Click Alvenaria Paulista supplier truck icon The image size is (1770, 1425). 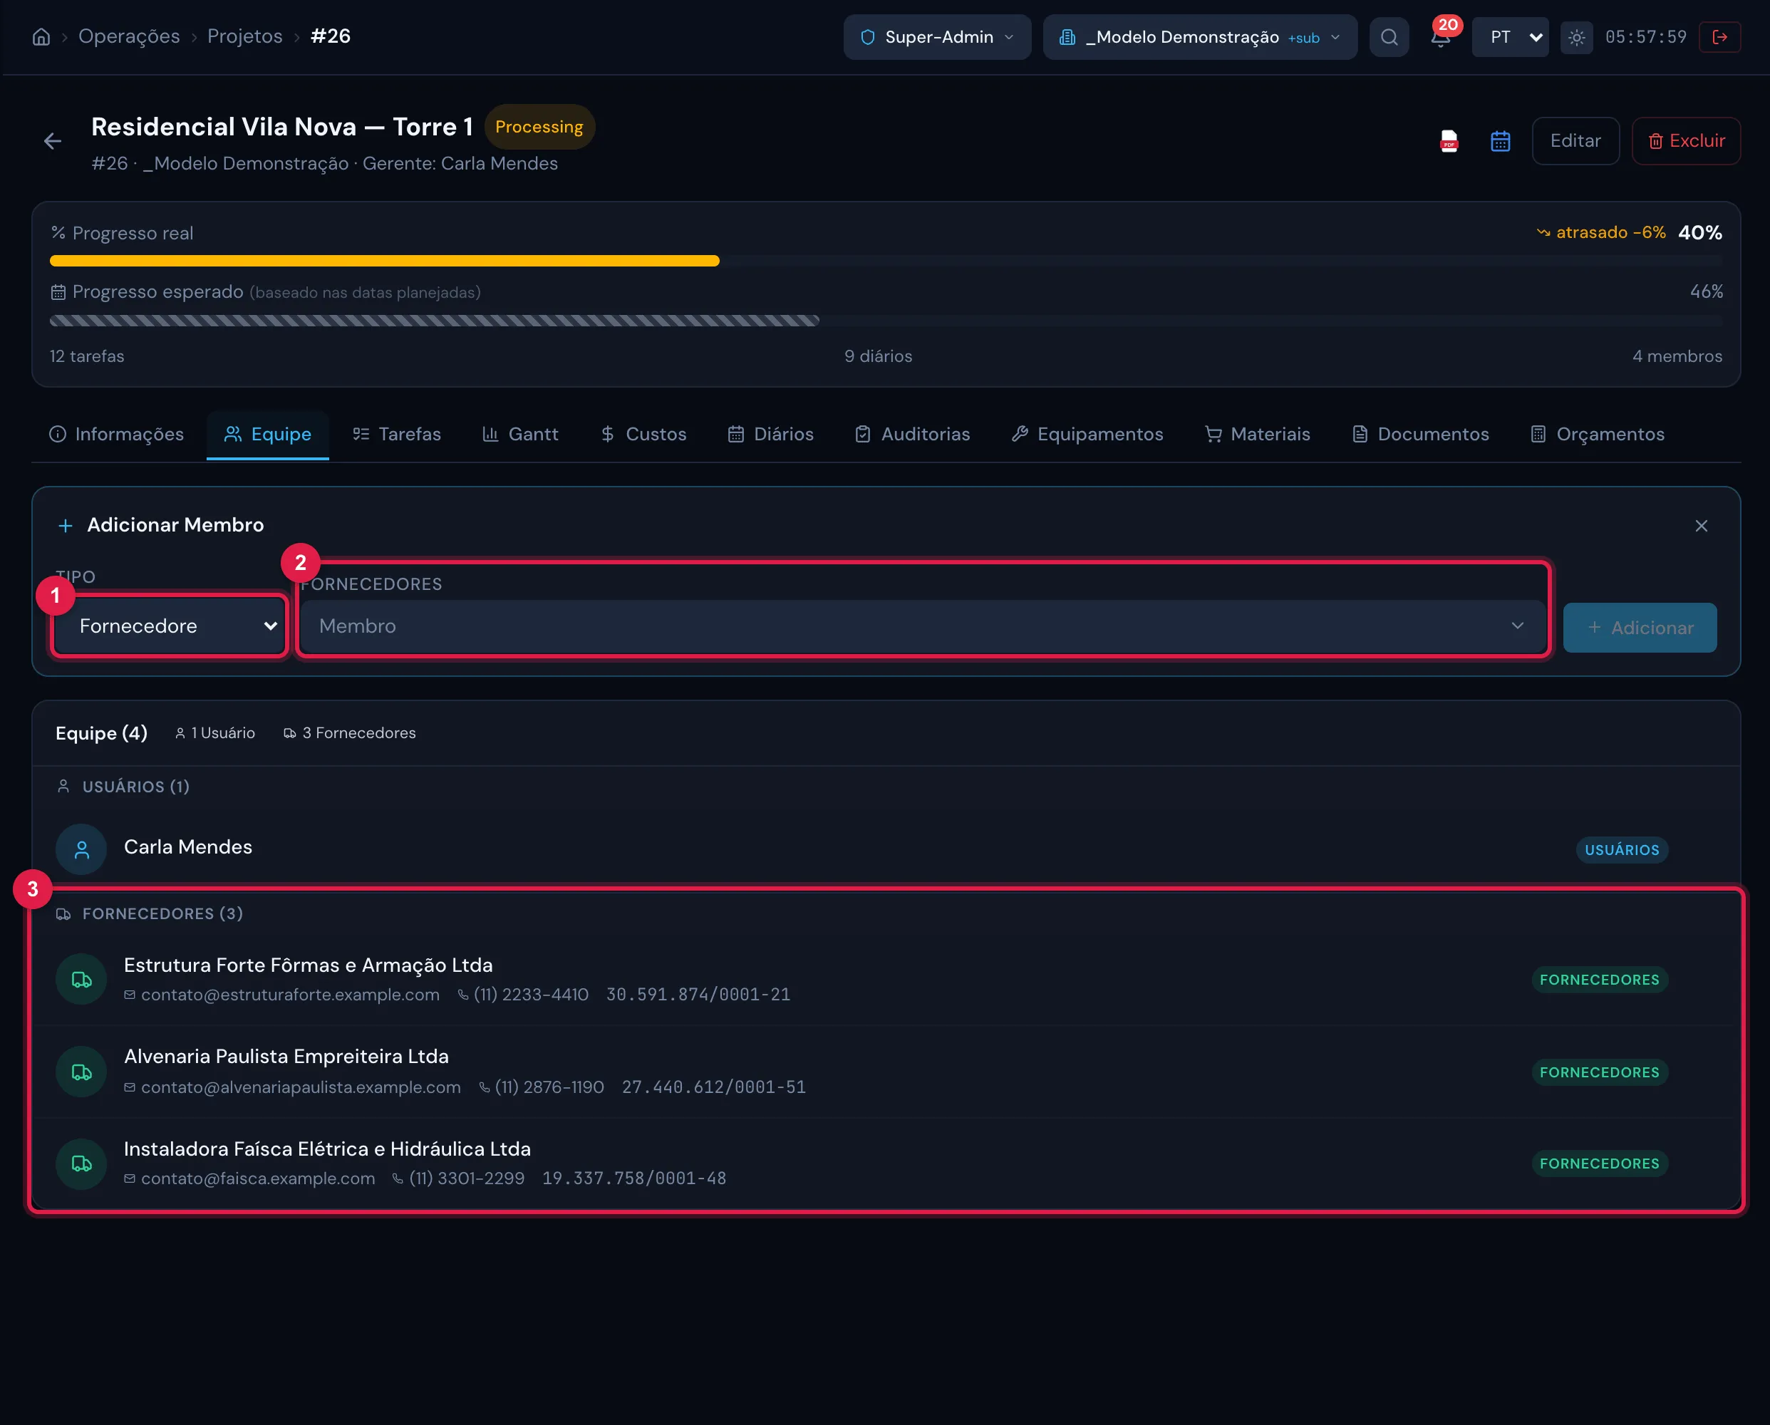pos(81,1072)
